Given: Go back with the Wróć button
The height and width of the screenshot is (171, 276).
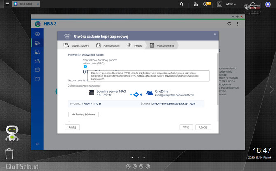Looking at the screenshot, I should 186,127.
